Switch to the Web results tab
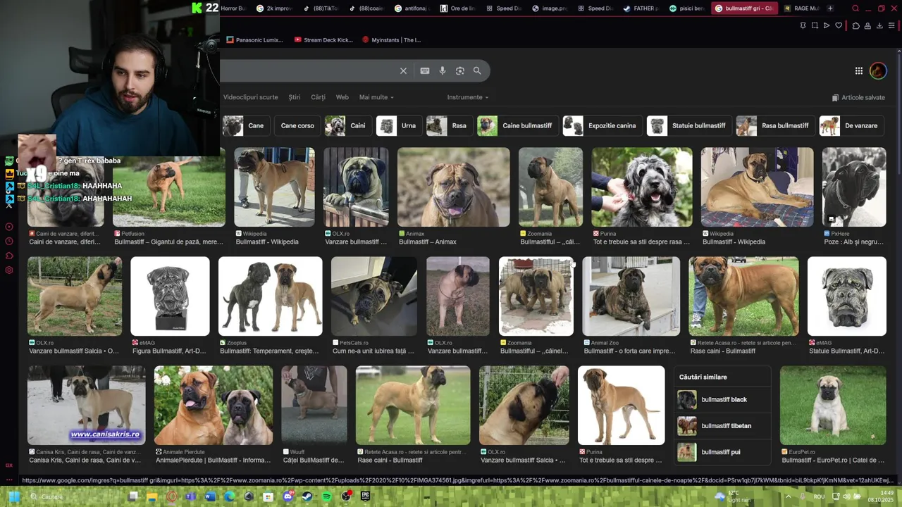 pos(342,97)
